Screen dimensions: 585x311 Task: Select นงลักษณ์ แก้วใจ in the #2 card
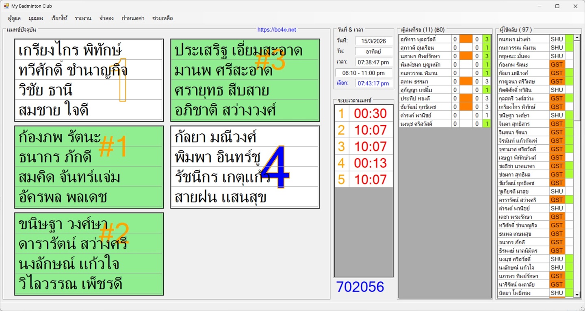89,264
